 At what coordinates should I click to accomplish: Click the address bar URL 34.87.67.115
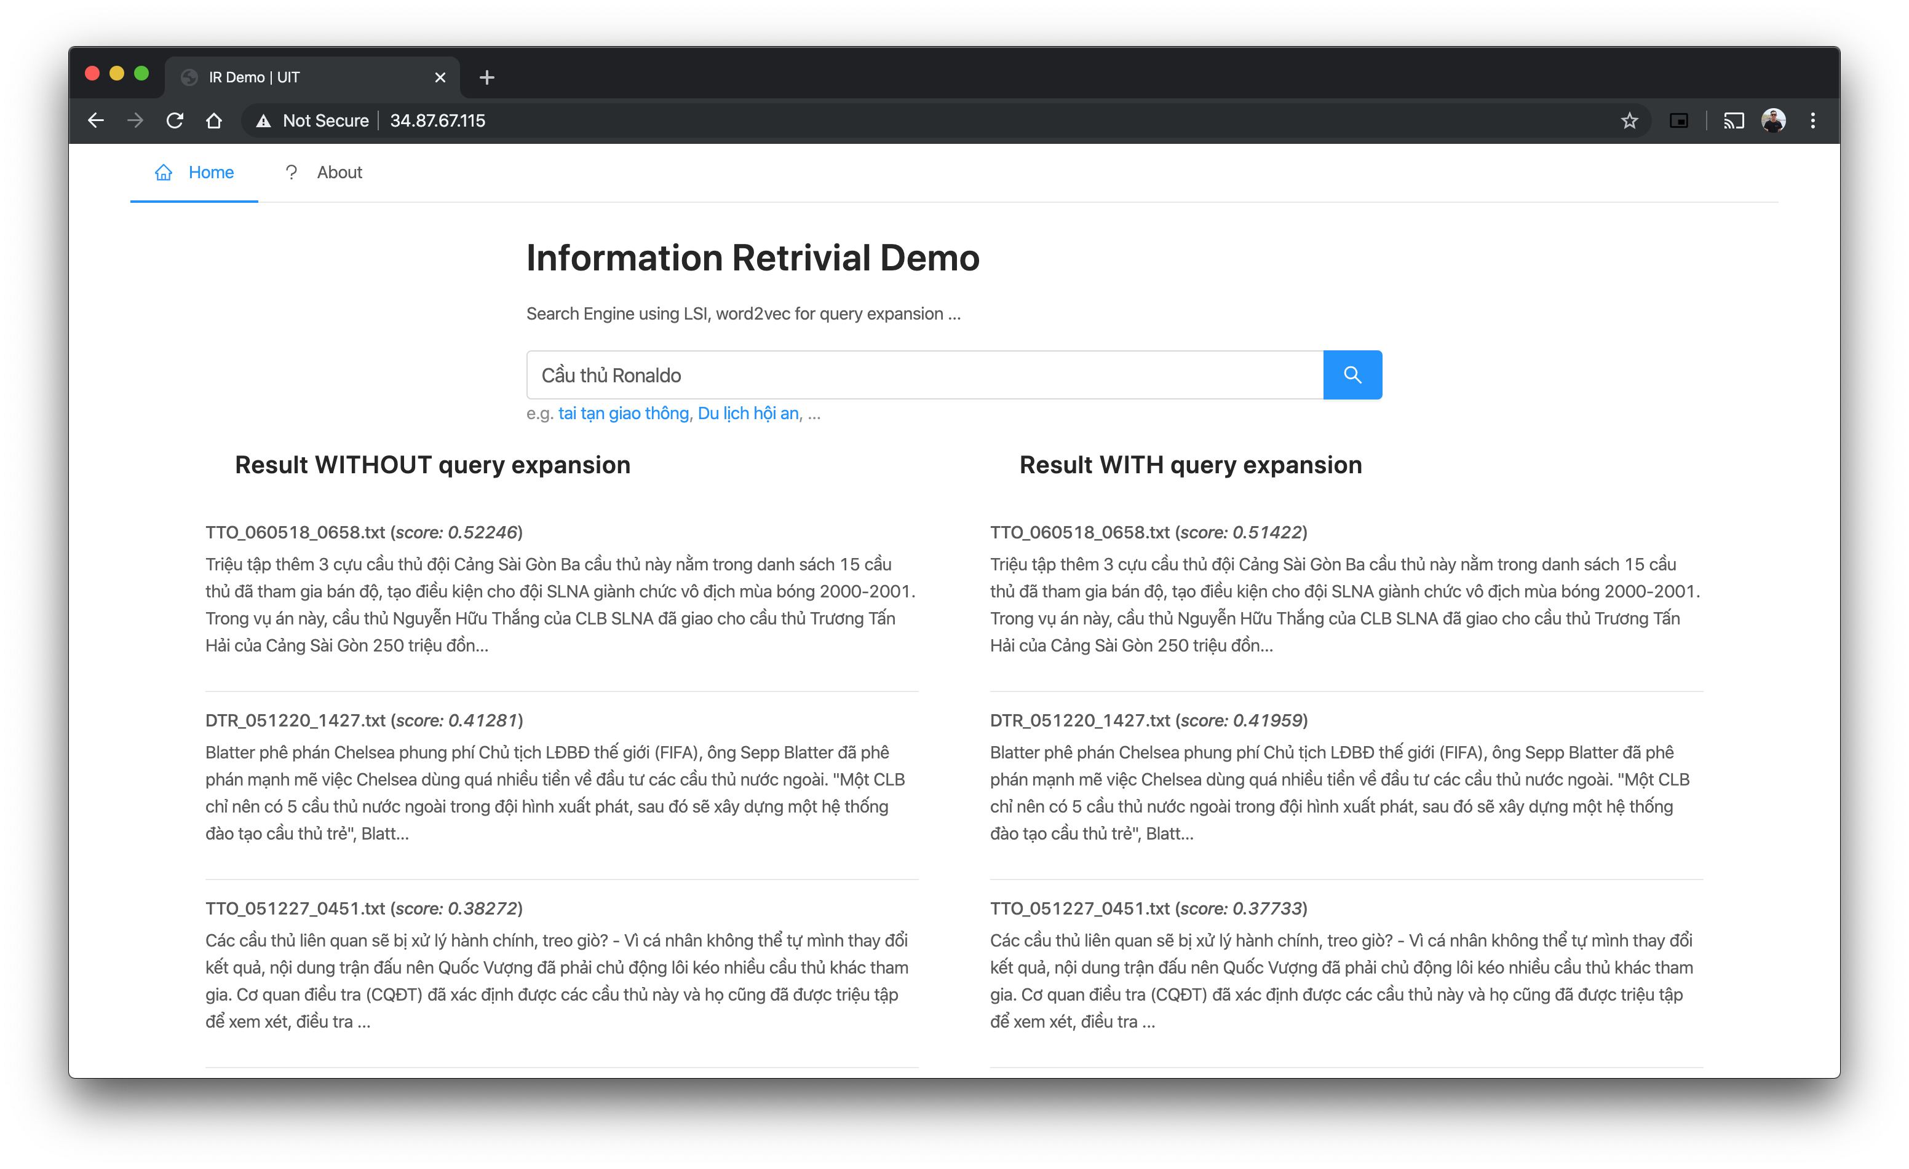[x=438, y=120]
